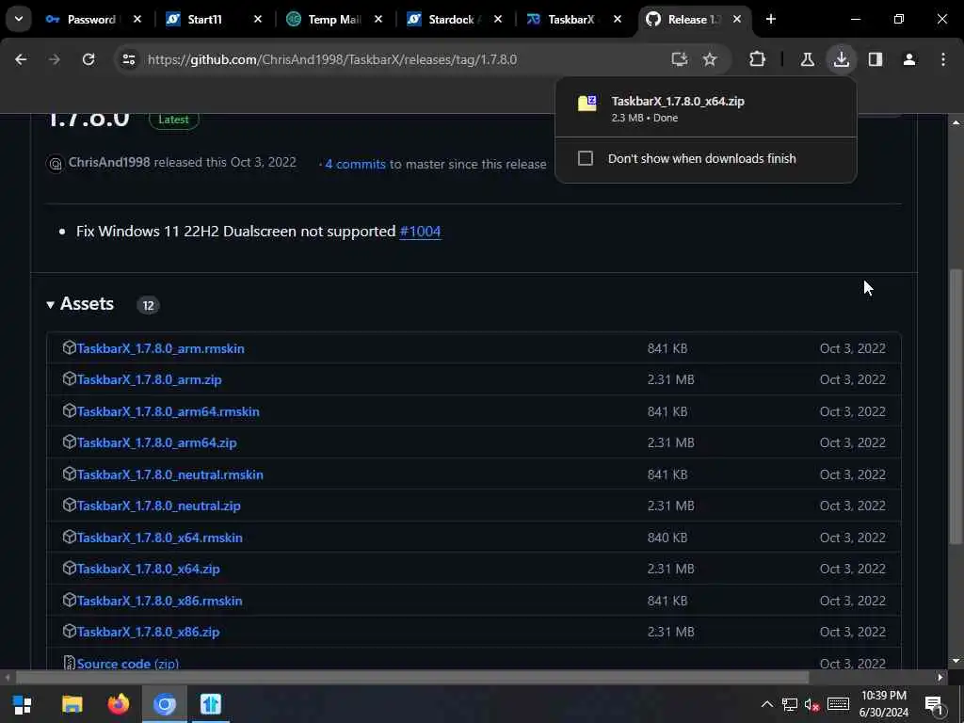Click the Latest release badge

173,120
